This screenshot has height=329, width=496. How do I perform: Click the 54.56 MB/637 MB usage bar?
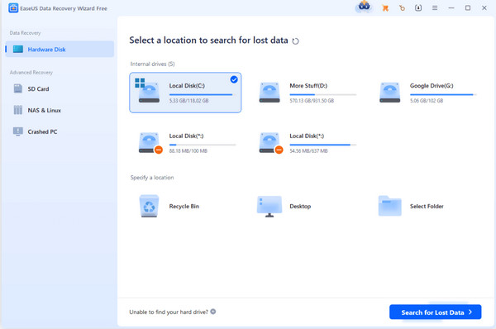click(323, 145)
